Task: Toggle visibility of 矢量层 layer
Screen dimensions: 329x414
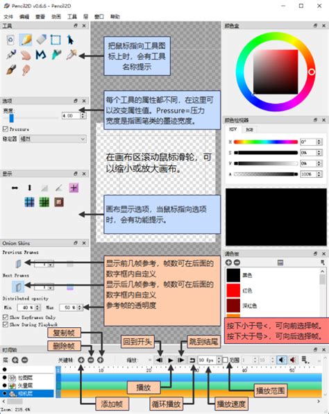Action: click(x=4, y=386)
